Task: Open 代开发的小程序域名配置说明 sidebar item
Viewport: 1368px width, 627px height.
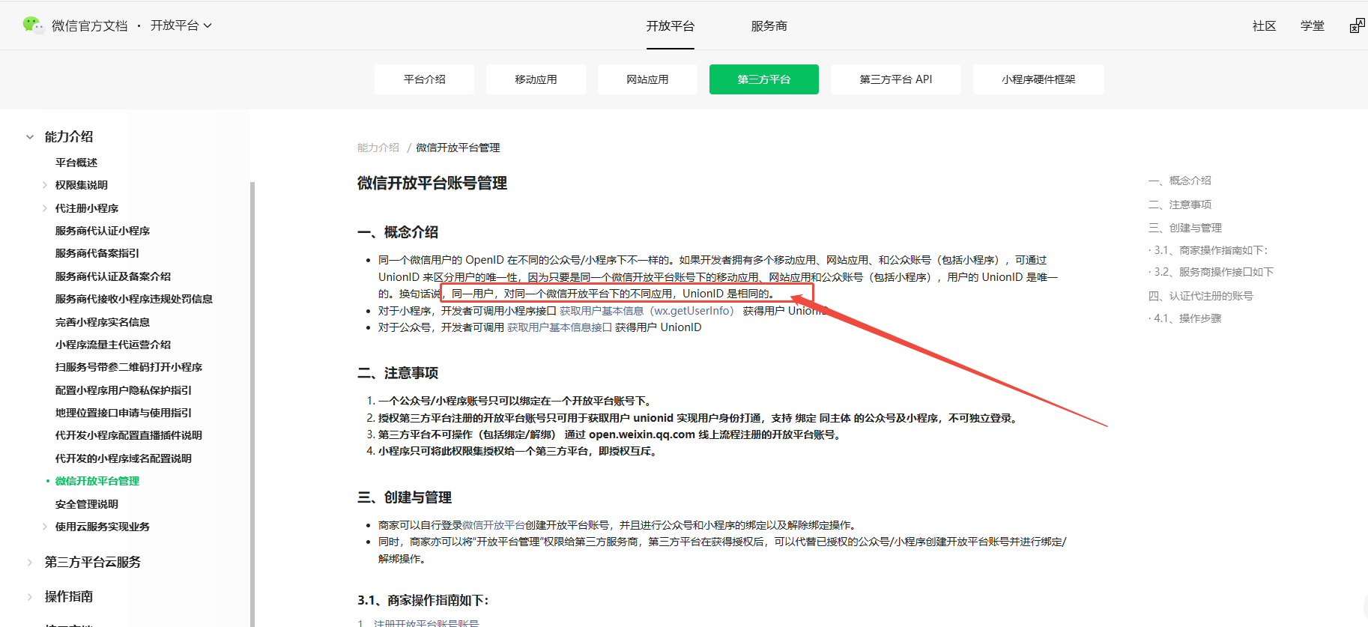Action: [124, 458]
